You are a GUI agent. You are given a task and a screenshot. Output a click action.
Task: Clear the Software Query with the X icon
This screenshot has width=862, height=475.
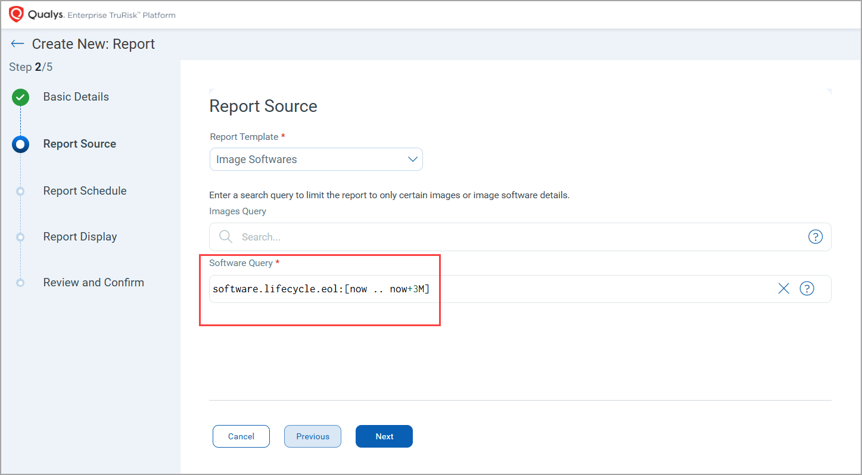pos(783,289)
